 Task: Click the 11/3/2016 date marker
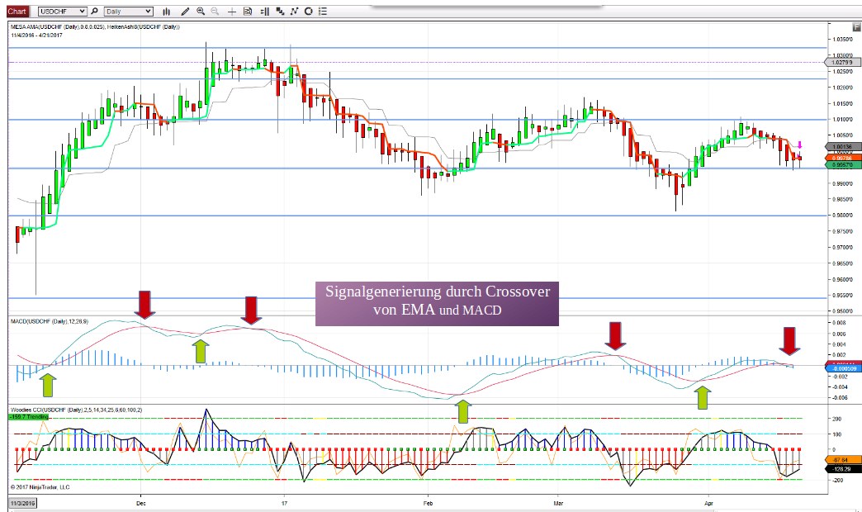coord(22,503)
